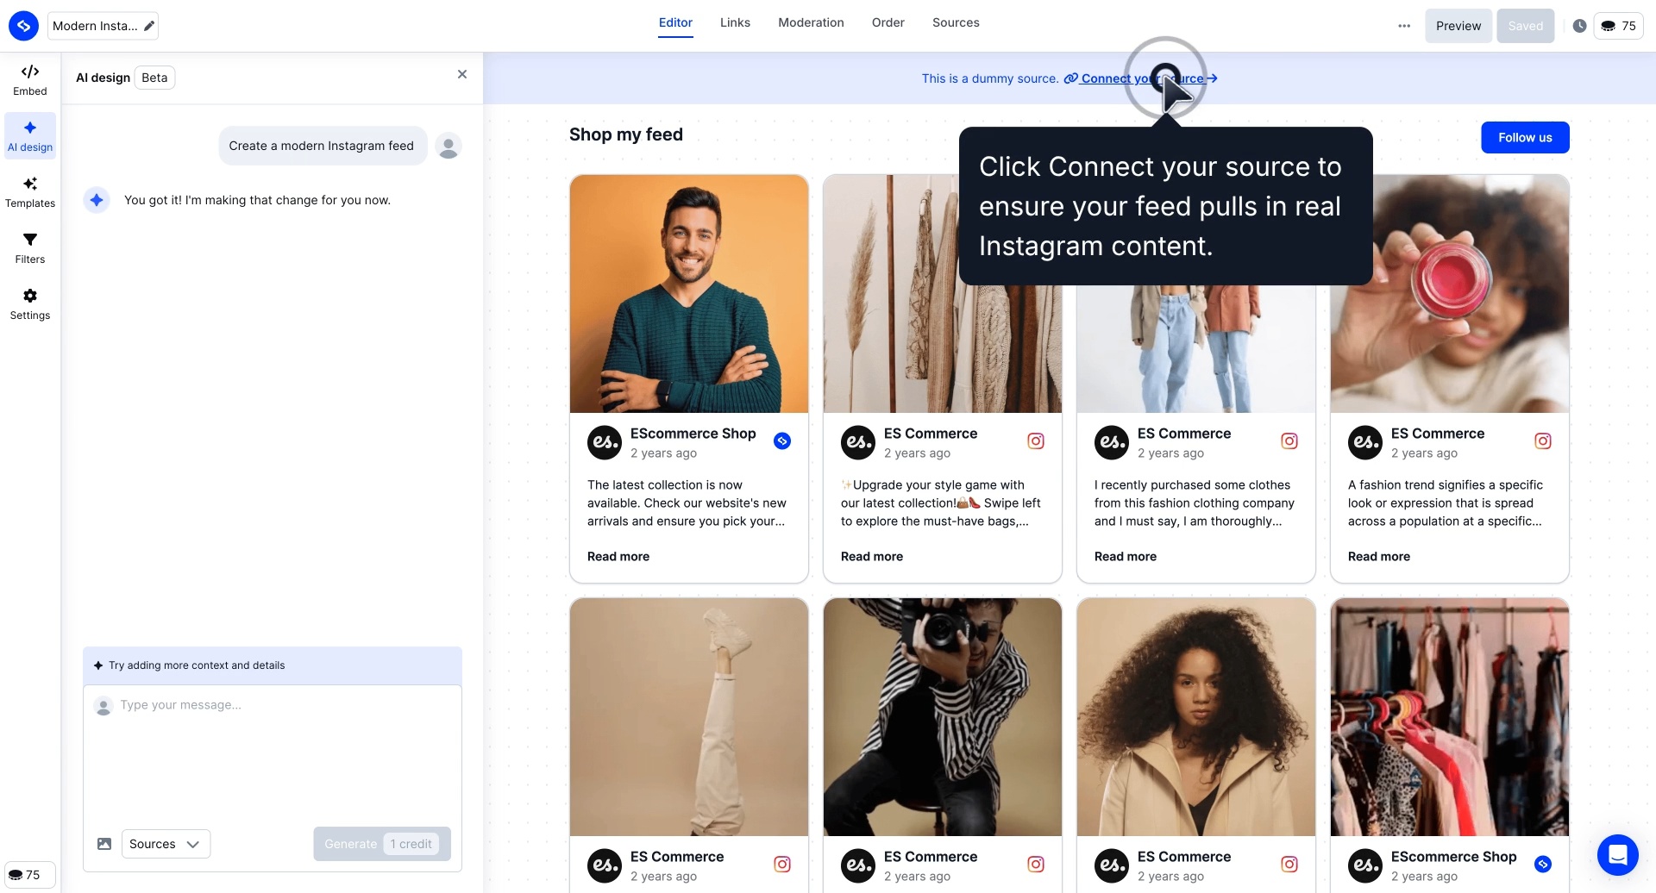Viewport: 1656px width, 893px height.
Task: Click Instagram icon on recently purchased clothes post
Action: pos(1289,441)
